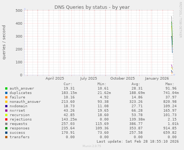Select the transfers legend label
Viewport: 184px width, 150px height.
pos(20,137)
